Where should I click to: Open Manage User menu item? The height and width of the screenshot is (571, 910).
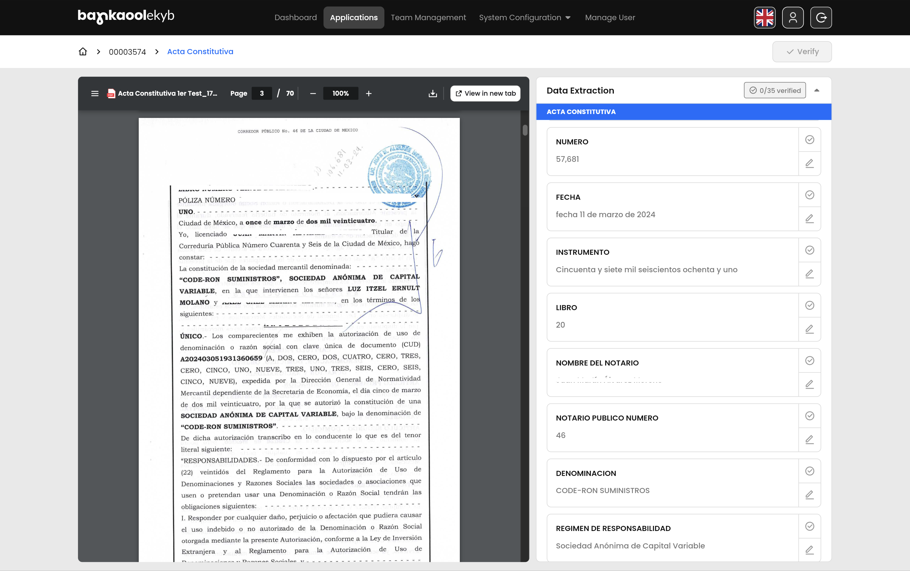pos(610,17)
